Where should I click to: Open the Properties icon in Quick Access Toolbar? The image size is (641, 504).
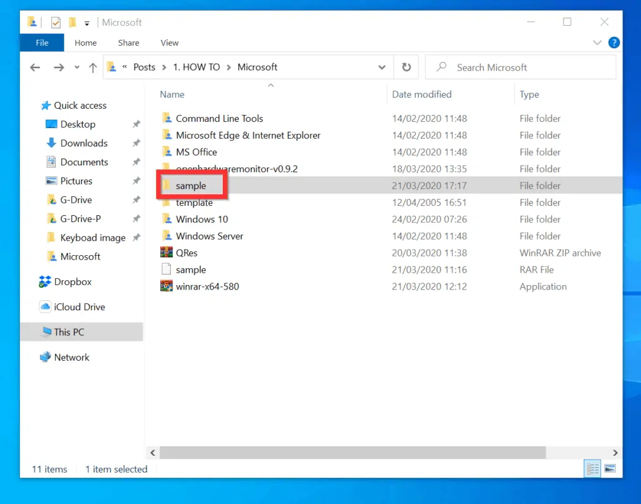[x=56, y=22]
